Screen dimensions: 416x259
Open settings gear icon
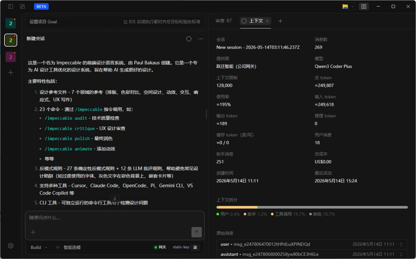click(11, 246)
